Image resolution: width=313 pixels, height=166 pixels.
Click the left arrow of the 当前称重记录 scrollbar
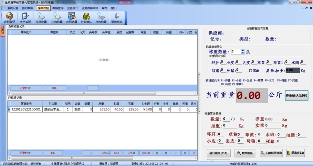click(x=9, y=93)
